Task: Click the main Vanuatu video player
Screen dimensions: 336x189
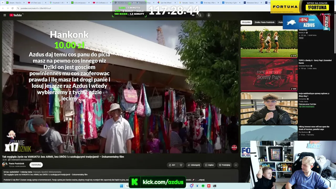Action: pos(120,87)
